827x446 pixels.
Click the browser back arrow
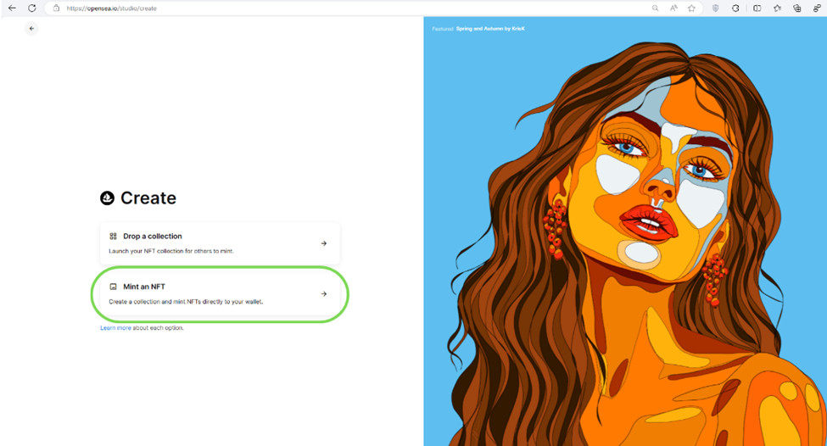click(x=12, y=8)
